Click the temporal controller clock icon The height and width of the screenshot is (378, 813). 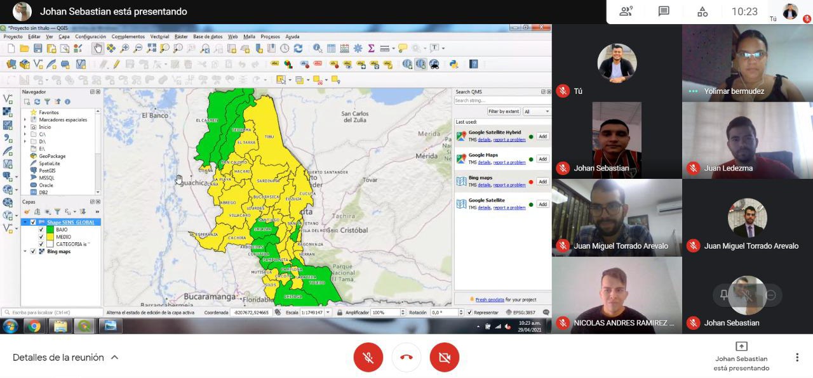285,48
